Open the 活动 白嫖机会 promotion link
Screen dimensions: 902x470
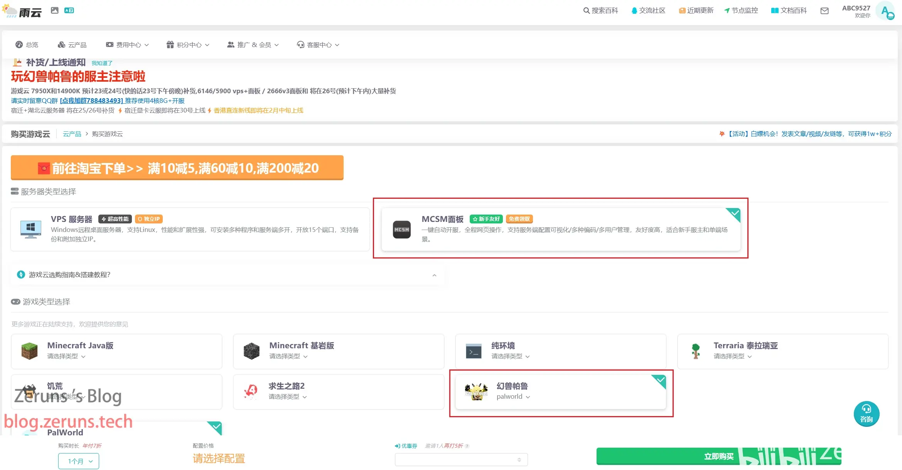coord(806,134)
